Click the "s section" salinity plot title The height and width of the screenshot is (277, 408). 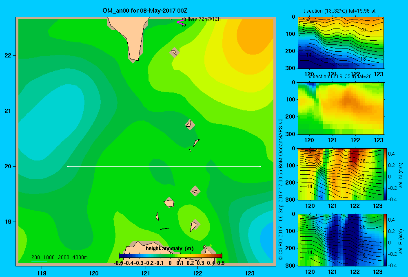coord(340,77)
